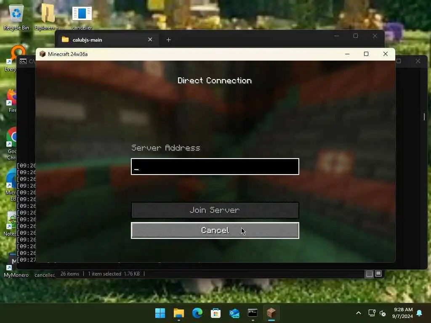Close the File Explorer window

point(375,36)
